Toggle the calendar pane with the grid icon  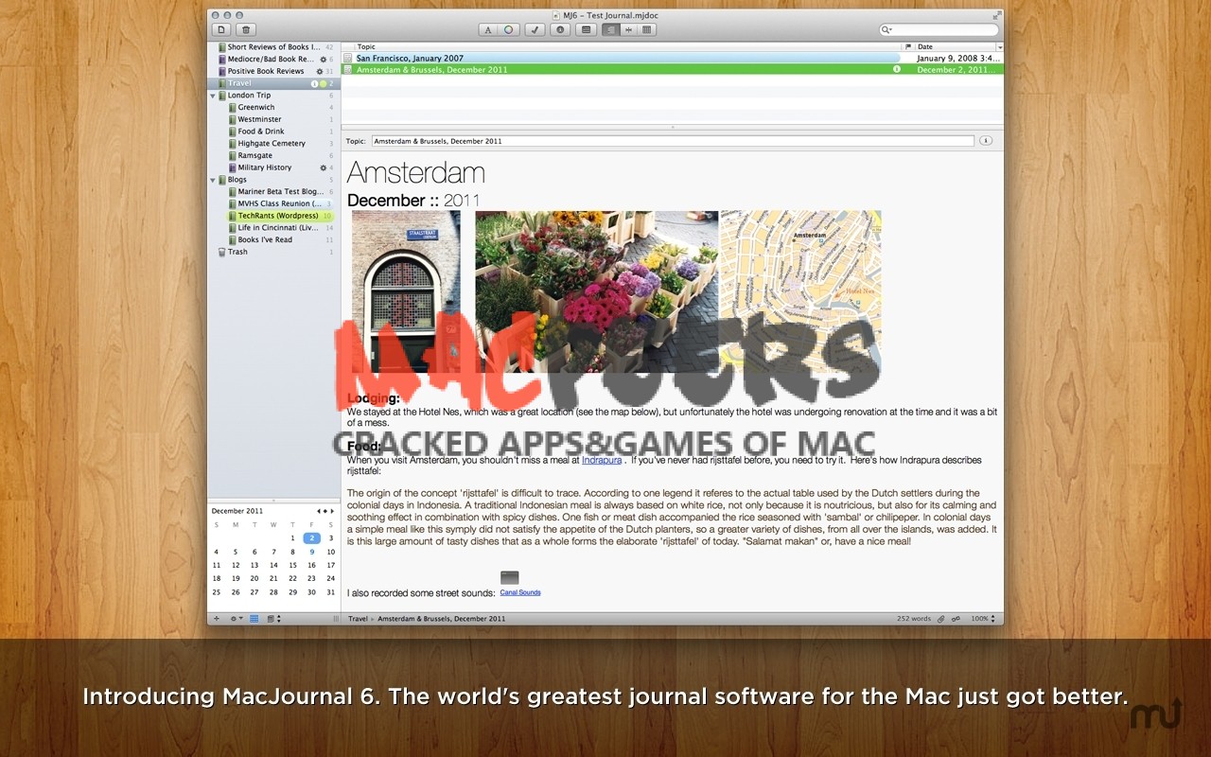pyautogui.click(x=254, y=619)
